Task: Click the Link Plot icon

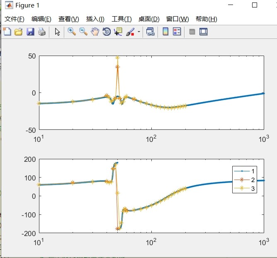Action: (151, 32)
